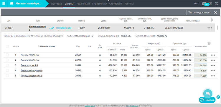The height and width of the screenshot is (107, 221).
Task: Open product table column settings gear
Action: [x=209, y=43]
